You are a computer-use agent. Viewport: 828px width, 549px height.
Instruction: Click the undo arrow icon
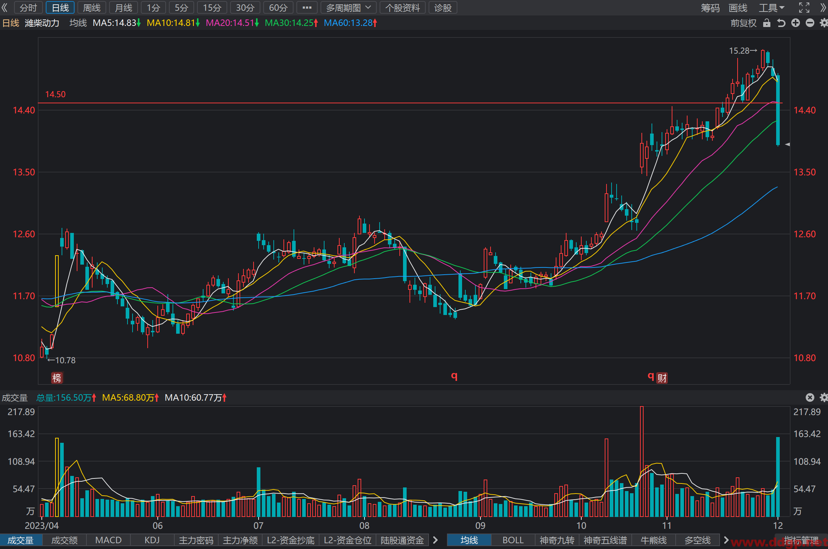tap(781, 23)
